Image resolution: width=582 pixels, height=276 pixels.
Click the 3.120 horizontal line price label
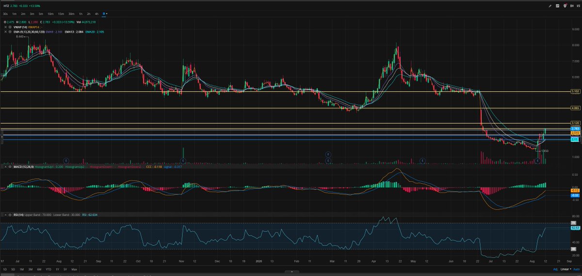(x=575, y=123)
